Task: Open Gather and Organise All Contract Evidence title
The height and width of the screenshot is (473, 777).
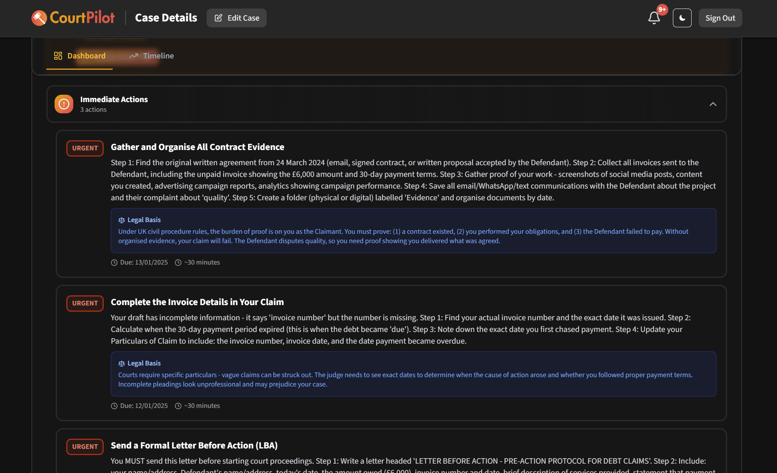Action: click(197, 147)
